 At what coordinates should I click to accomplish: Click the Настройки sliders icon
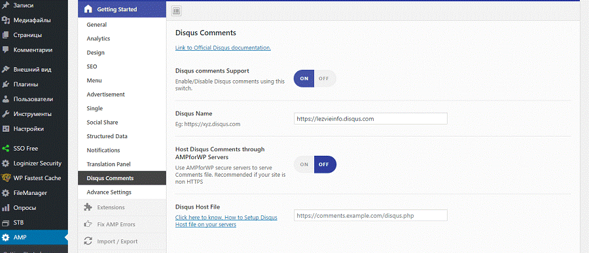point(6,128)
